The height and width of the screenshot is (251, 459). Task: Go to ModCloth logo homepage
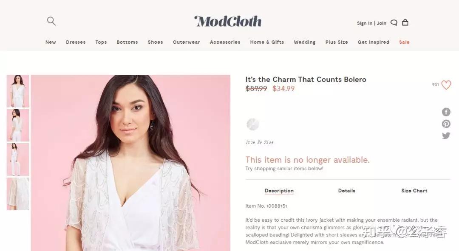[x=228, y=21]
